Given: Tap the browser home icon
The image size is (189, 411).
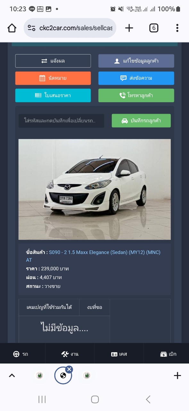Looking at the screenshot, I should pyautogui.click(x=12, y=28).
